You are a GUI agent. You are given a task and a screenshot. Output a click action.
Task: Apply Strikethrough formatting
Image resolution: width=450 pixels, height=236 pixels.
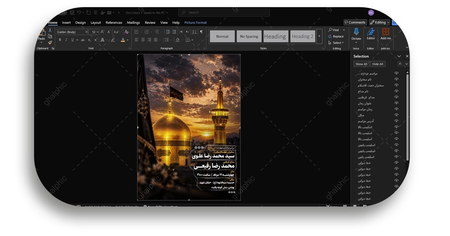point(83,40)
